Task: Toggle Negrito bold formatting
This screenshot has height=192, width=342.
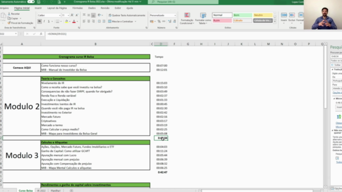Action: (x=40, y=21)
